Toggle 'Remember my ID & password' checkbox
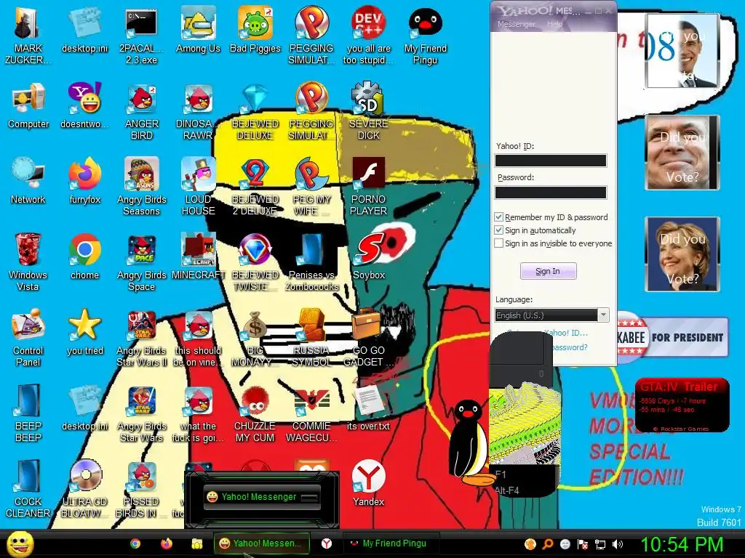The height and width of the screenshot is (558, 745). click(x=499, y=217)
